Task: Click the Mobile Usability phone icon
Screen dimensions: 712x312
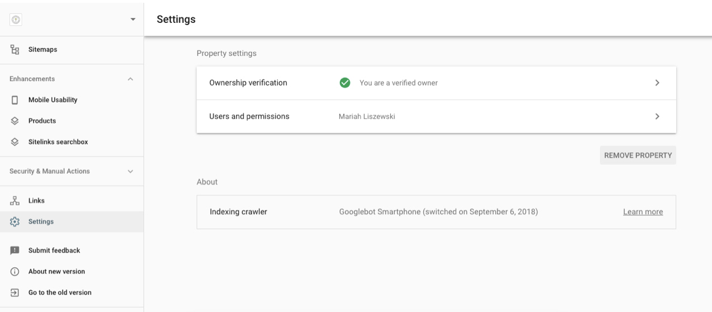Action: pyautogui.click(x=15, y=100)
